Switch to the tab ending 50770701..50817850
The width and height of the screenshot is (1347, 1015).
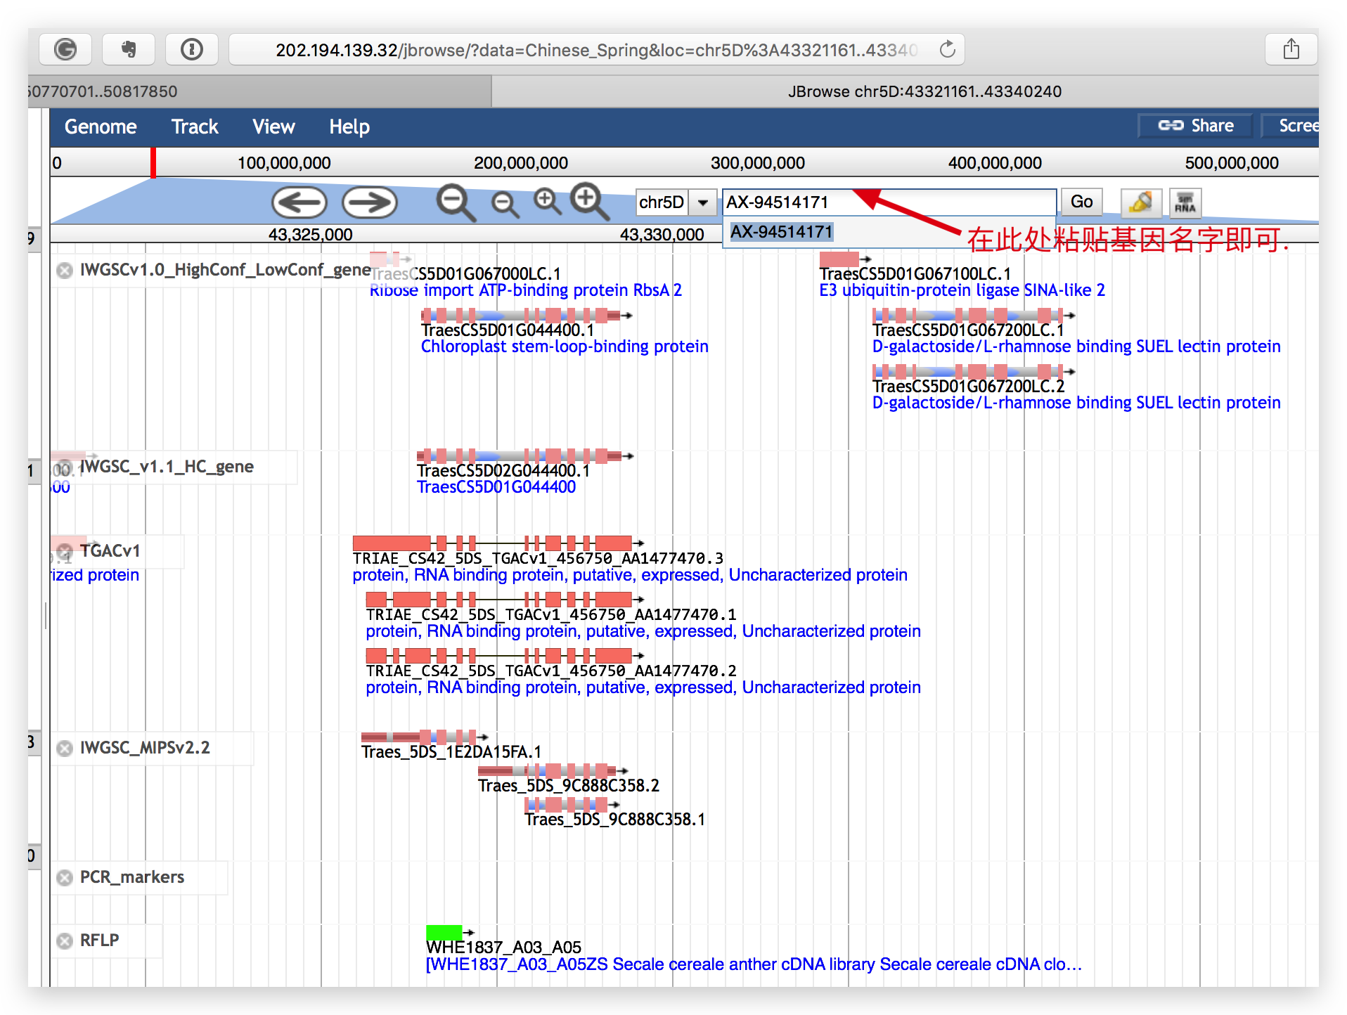[x=259, y=91]
